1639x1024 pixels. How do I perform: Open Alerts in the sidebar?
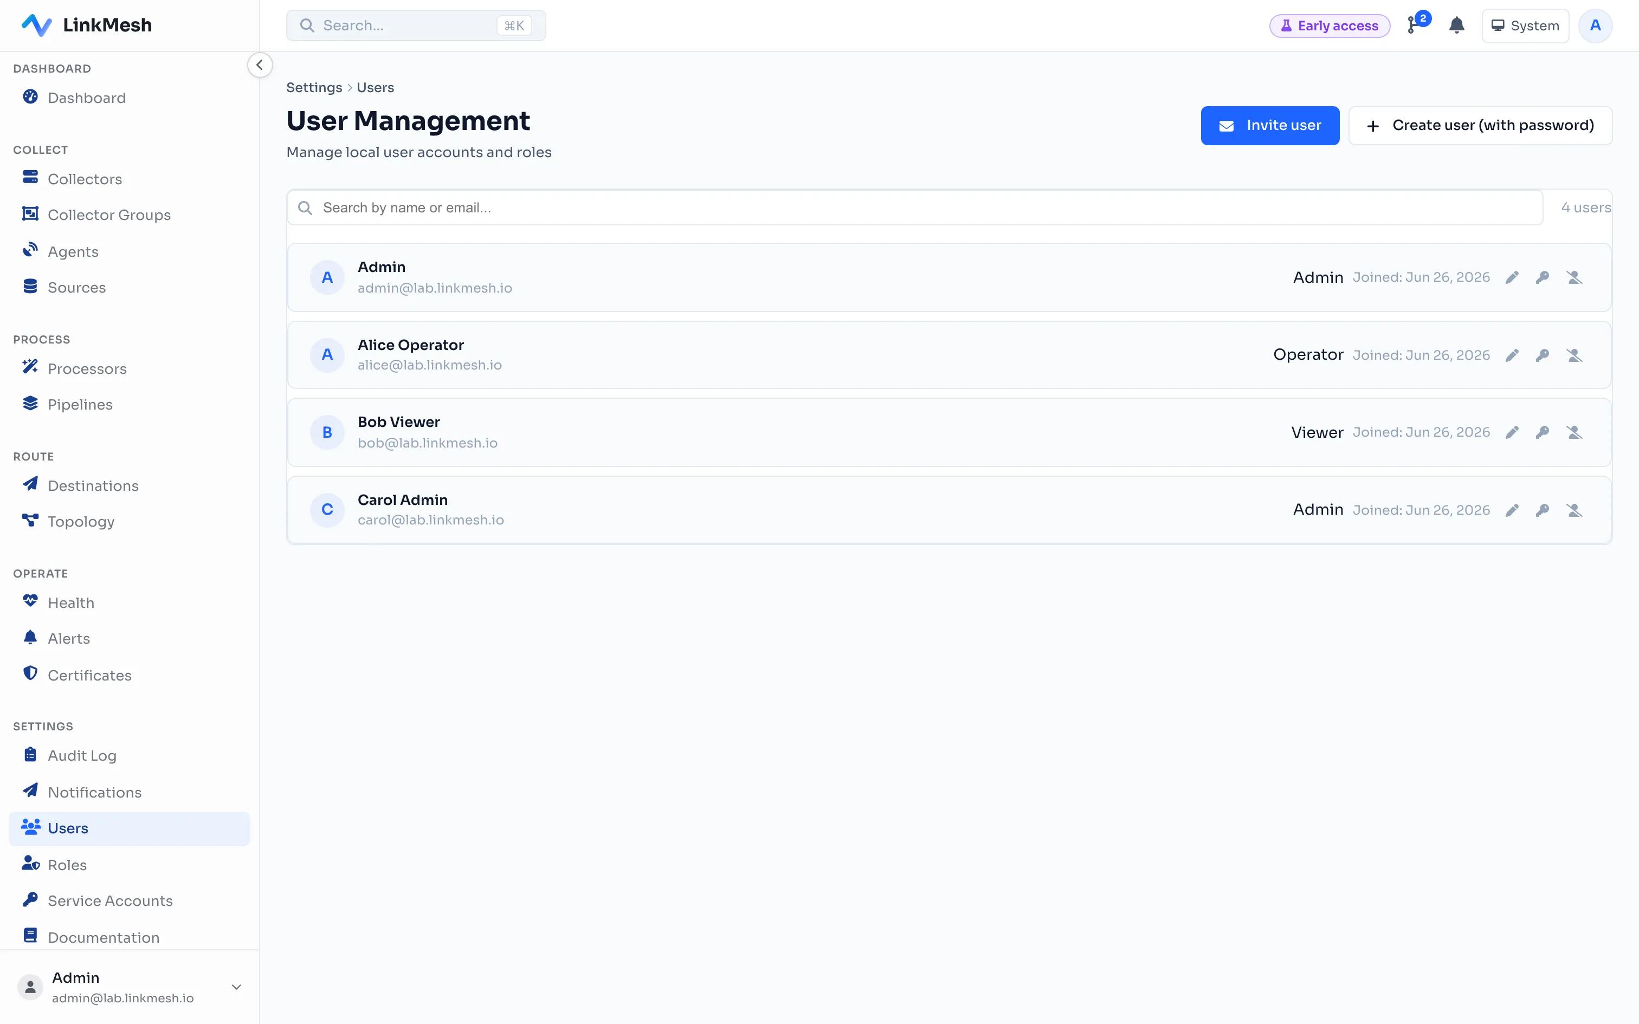pyautogui.click(x=128, y=639)
